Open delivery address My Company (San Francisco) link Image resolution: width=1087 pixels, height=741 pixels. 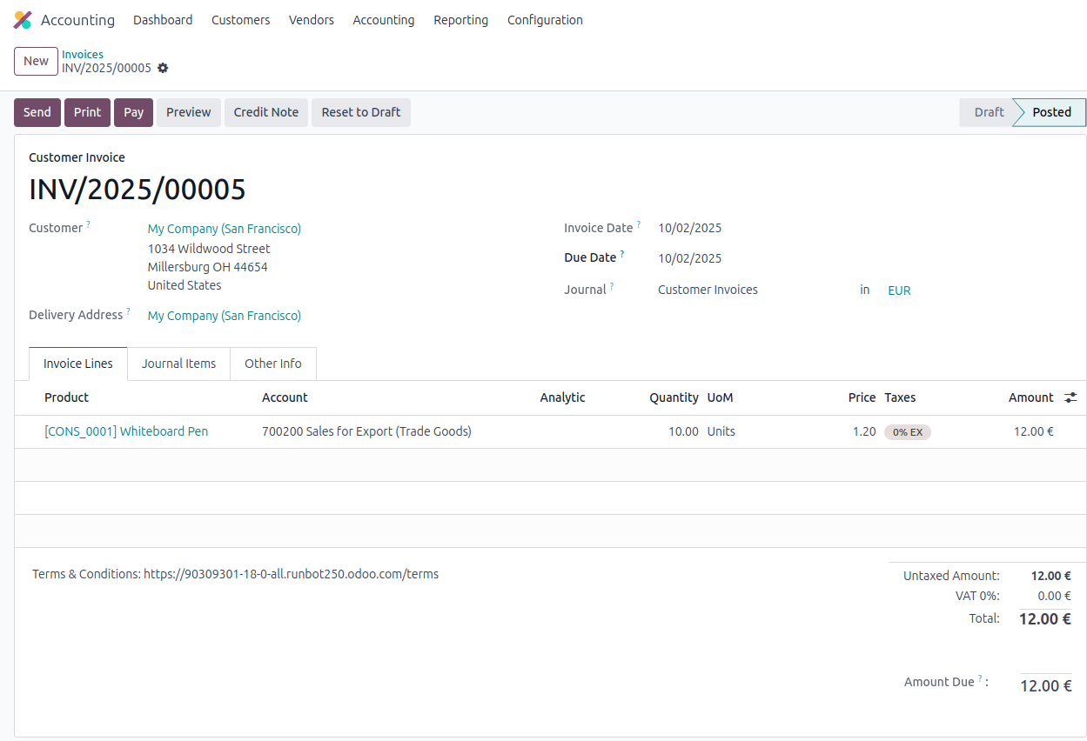[x=225, y=316]
